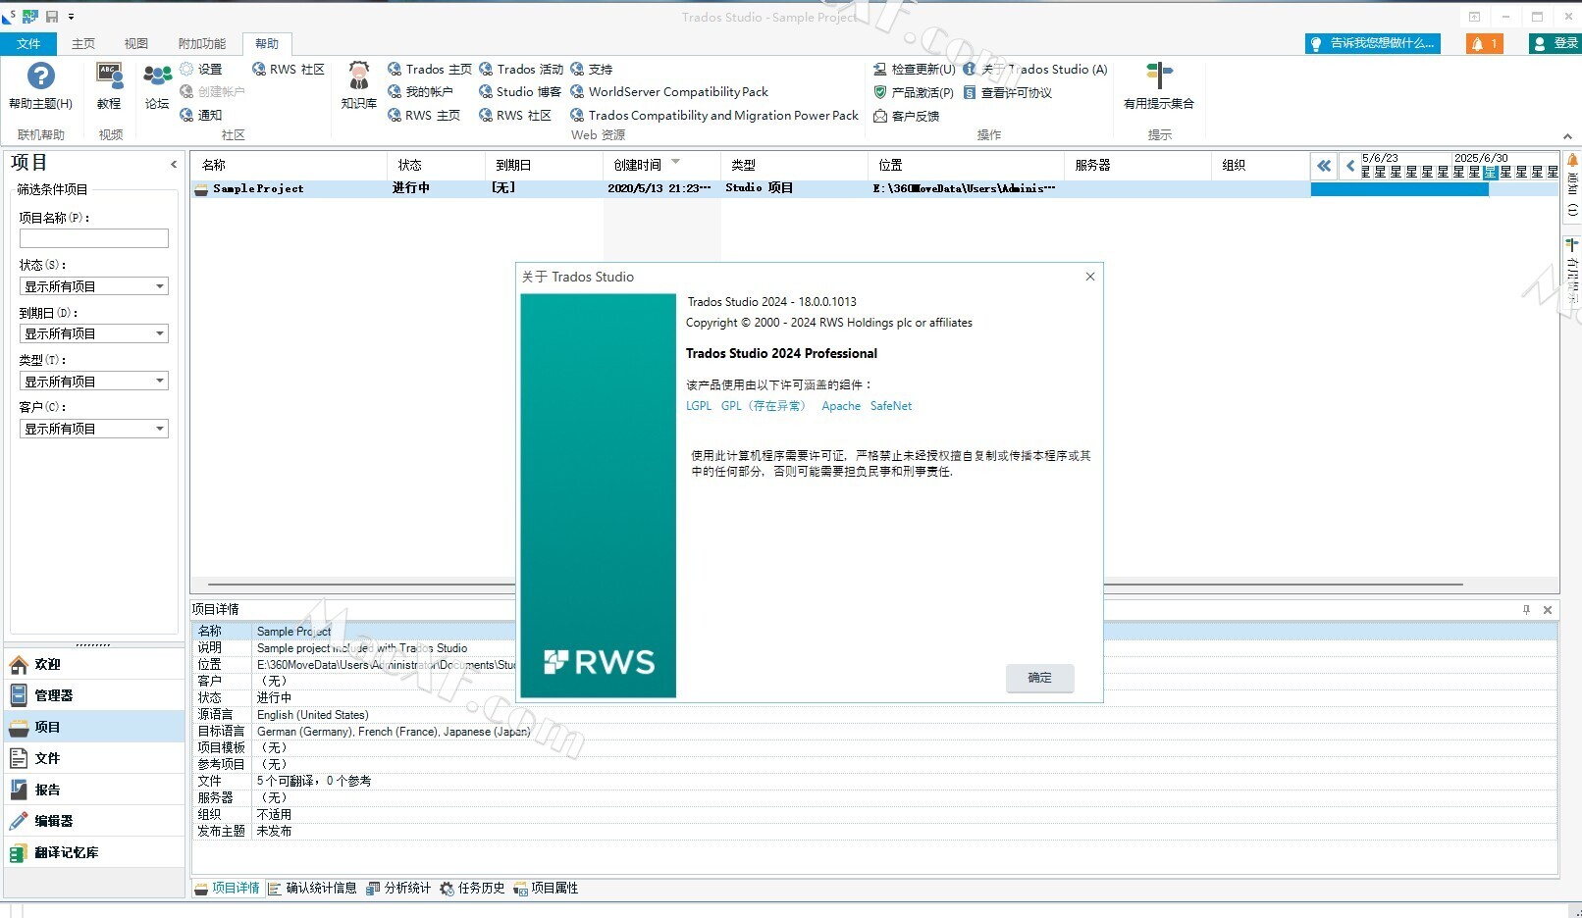Sort by 创建时间 column header
The height and width of the screenshot is (918, 1582).
(x=661, y=165)
